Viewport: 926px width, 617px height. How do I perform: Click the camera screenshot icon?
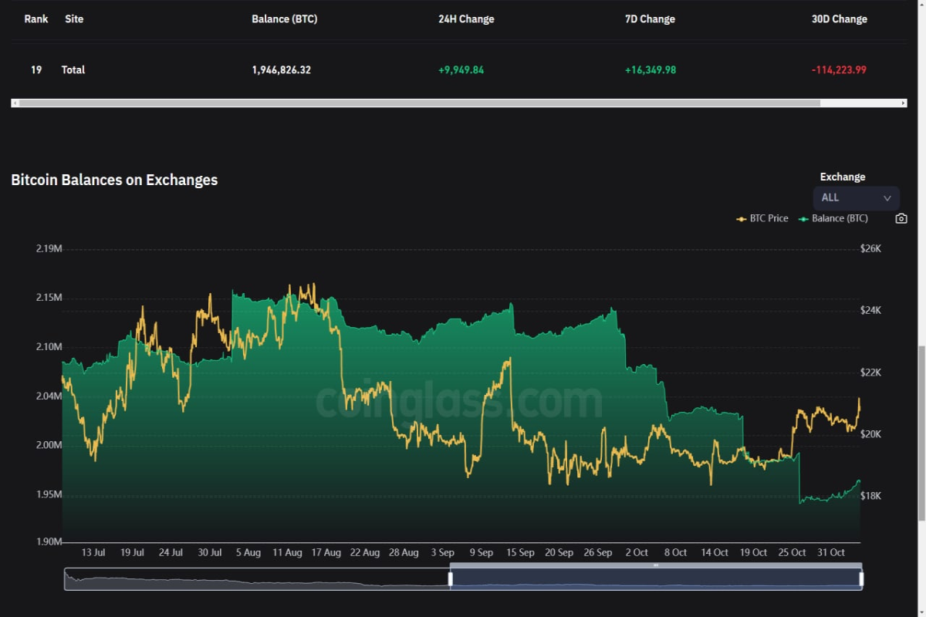click(x=901, y=219)
